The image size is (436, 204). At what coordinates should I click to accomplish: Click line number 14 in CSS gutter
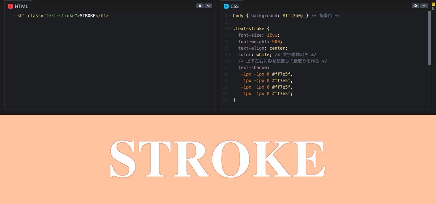tap(225, 100)
